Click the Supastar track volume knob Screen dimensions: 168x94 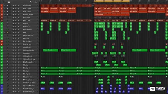38,53
